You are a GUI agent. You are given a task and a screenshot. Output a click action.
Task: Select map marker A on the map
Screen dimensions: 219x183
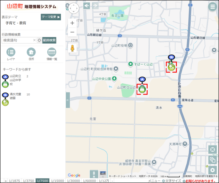142,79
